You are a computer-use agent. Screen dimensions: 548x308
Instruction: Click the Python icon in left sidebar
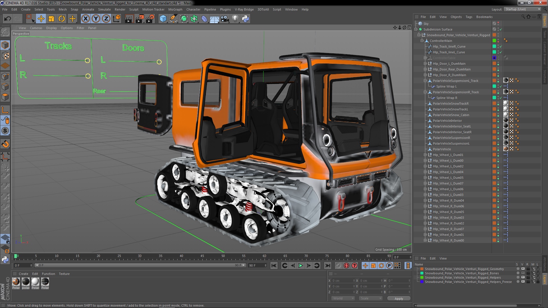(x=5, y=260)
